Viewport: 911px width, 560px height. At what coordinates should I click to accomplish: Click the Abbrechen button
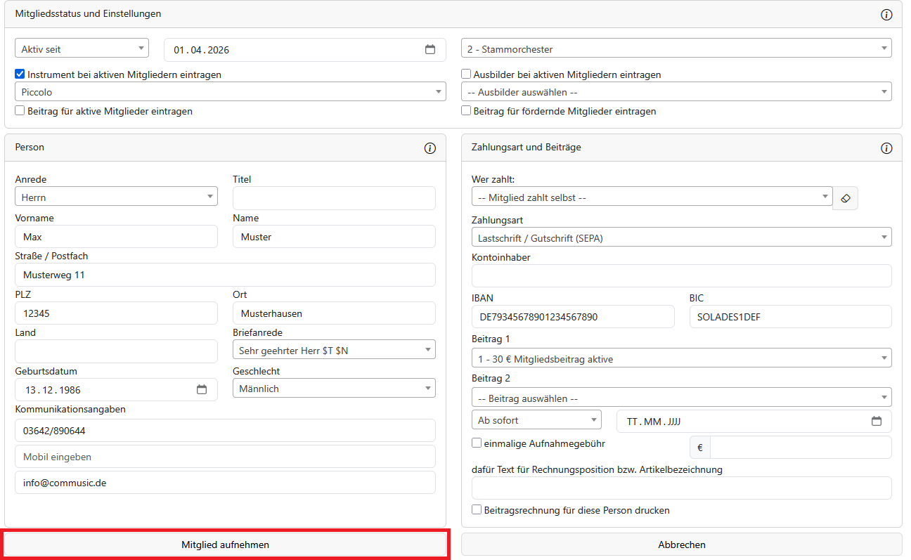click(x=681, y=545)
